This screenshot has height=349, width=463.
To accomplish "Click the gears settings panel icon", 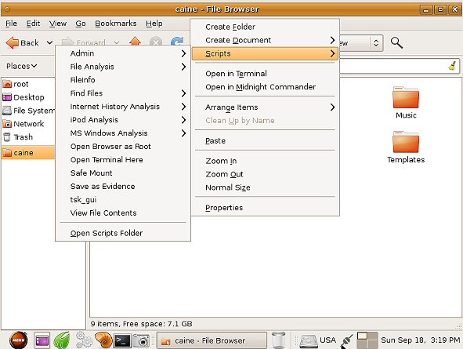I will (x=84, y=340).
